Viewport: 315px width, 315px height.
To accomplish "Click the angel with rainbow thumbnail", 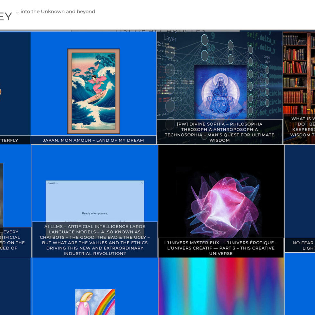I will tap(95, 302).
